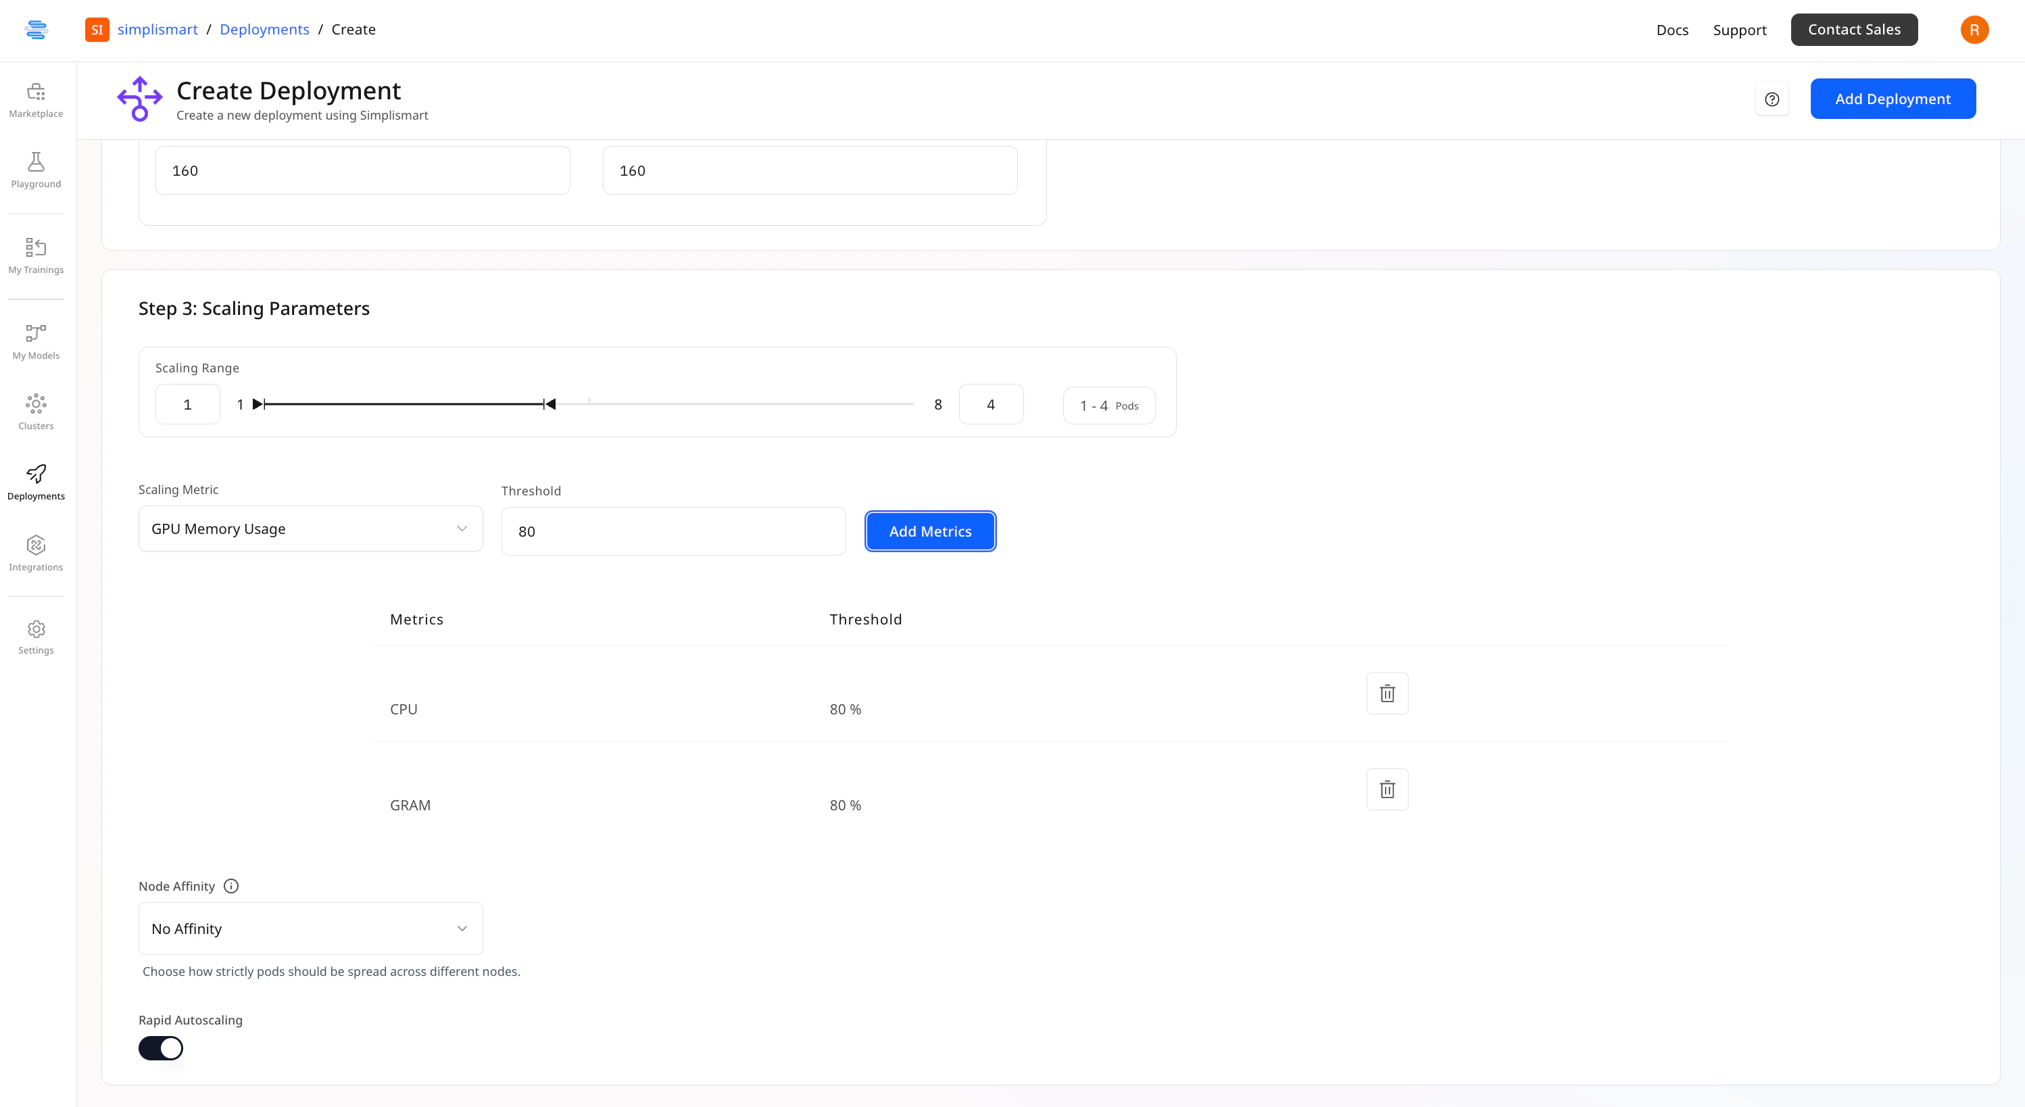Open Integrations from the sidebar
Screen dimensions: 2025x1107
coord(36,553)
